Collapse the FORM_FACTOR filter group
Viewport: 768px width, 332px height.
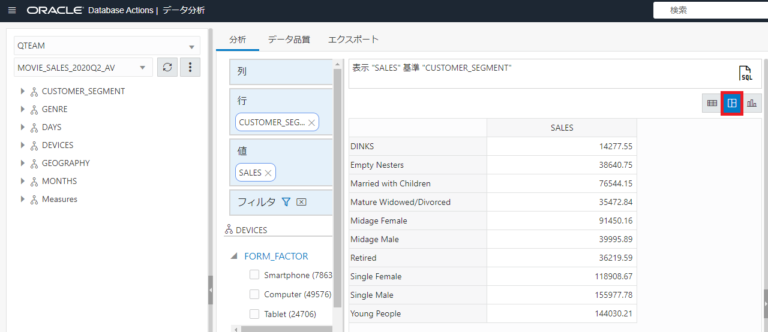pos(234,256)
